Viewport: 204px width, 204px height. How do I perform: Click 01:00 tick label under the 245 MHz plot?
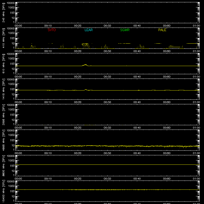pos(196,26)
